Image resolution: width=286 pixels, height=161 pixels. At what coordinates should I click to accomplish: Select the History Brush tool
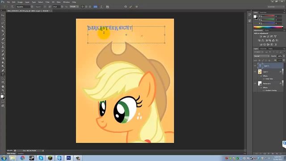click(3, 51)
